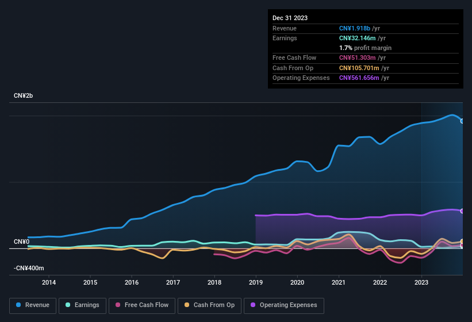Toggle the Free Cash Flow legend item
This screenshot has width=472, height=322.
pos(142,305)
